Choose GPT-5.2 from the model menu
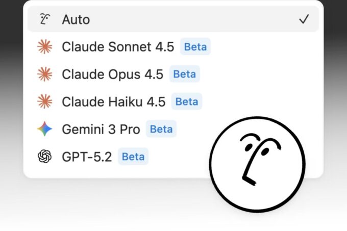Screen dimensions: 347x231 [87, 156]
